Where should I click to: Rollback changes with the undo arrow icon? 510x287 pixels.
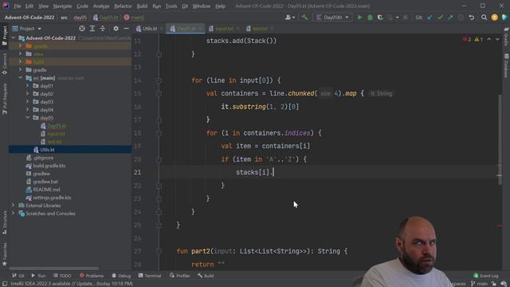(x=471, y=18)
